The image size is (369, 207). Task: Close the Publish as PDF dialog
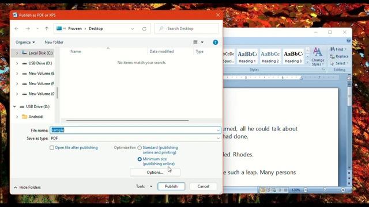(218, 15)
